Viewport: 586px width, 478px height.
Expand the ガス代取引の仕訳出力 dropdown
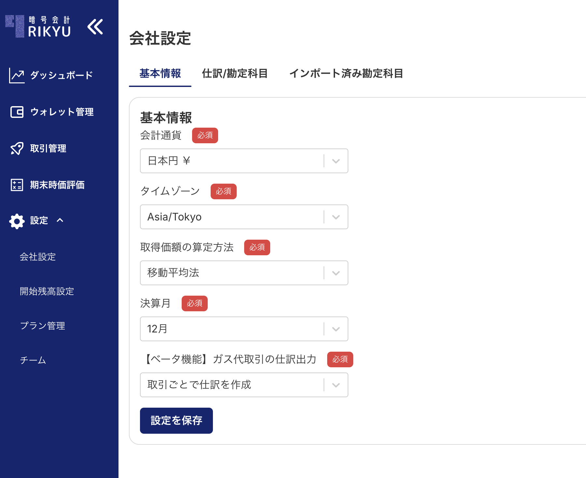click(x=244, y=385)
